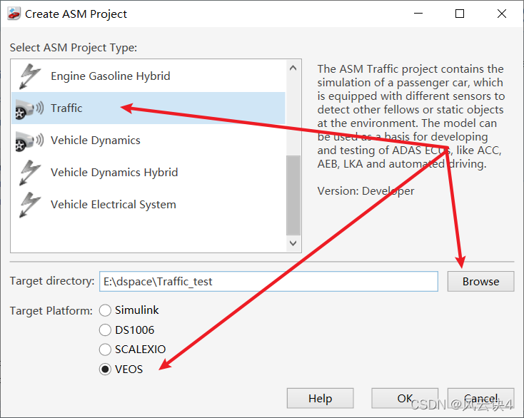This screenshot has width=524, height=418.
Task: Click the Traffic car sensor icon
Action: [29, 109]
